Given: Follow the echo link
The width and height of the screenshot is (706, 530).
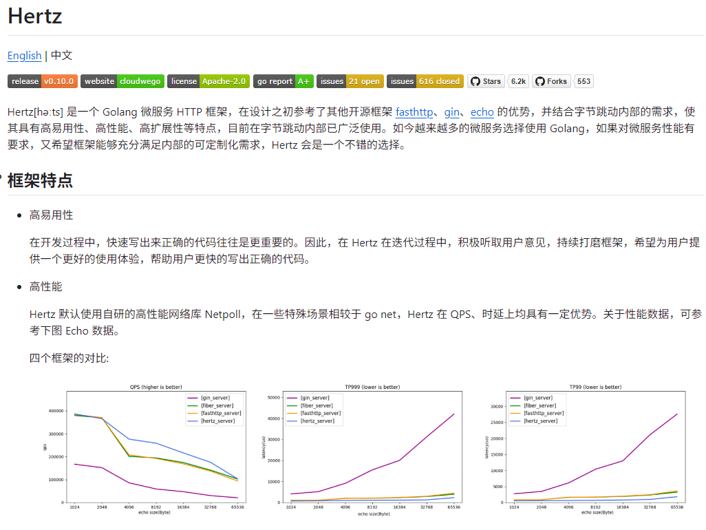Looking at the screenshot, I should (482, 112).
